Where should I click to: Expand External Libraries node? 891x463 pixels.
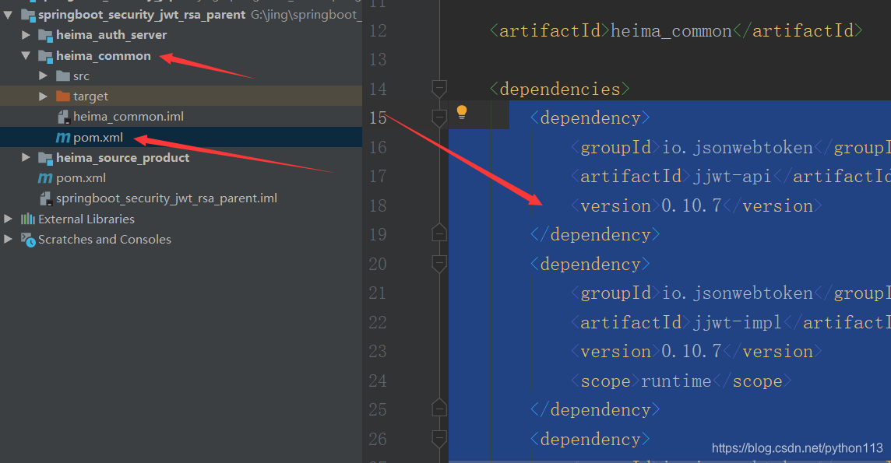[x=8, y=219]
